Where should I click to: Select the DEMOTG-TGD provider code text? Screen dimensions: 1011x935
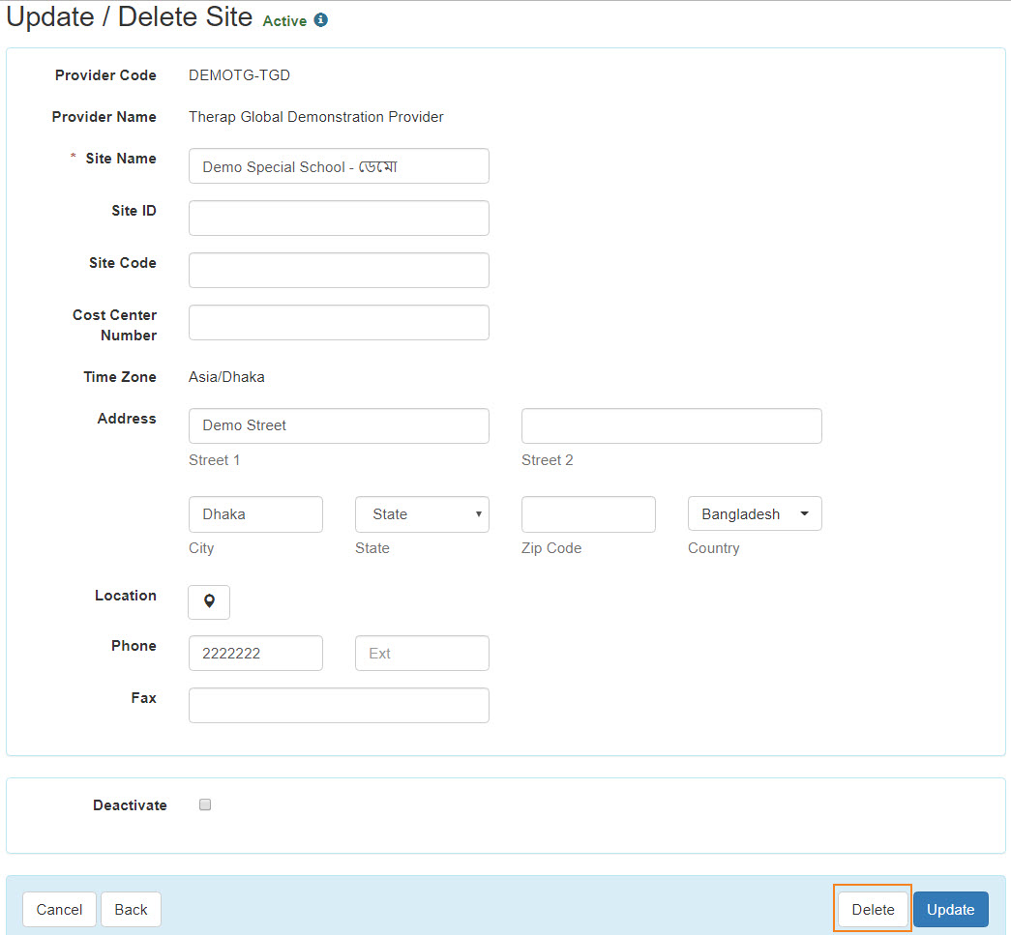(239, 75)
